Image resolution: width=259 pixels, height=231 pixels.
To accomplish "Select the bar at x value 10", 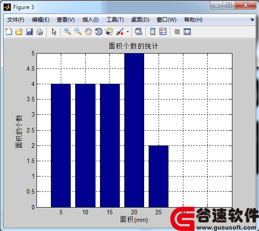I will [x=85, y=145].
